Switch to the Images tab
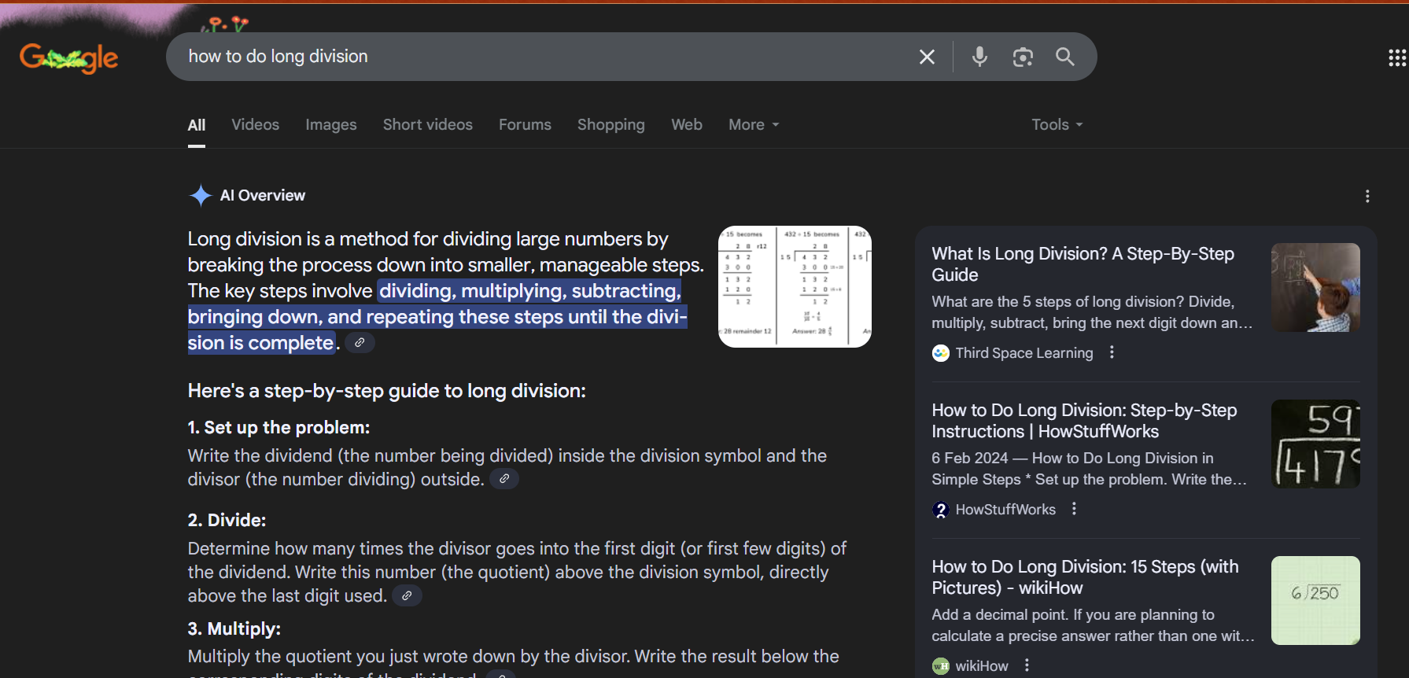 click(331, 124)
